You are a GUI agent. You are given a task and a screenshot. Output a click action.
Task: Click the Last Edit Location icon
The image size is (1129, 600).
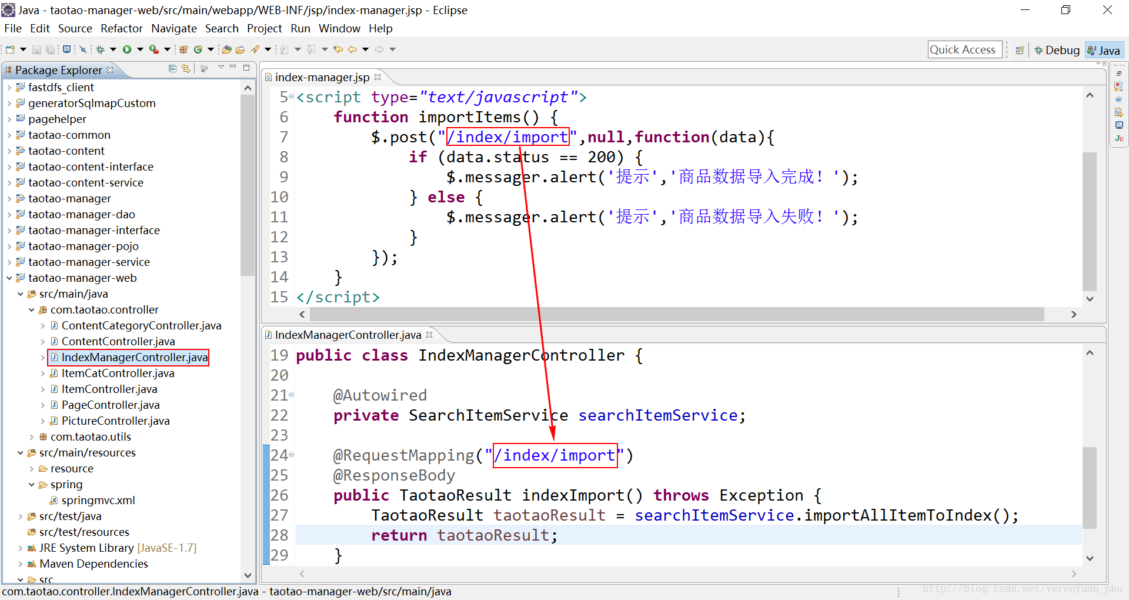click(338, 49)
